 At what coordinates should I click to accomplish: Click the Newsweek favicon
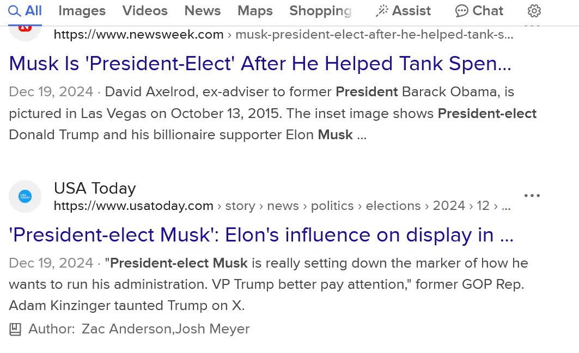tap(25, 27)
